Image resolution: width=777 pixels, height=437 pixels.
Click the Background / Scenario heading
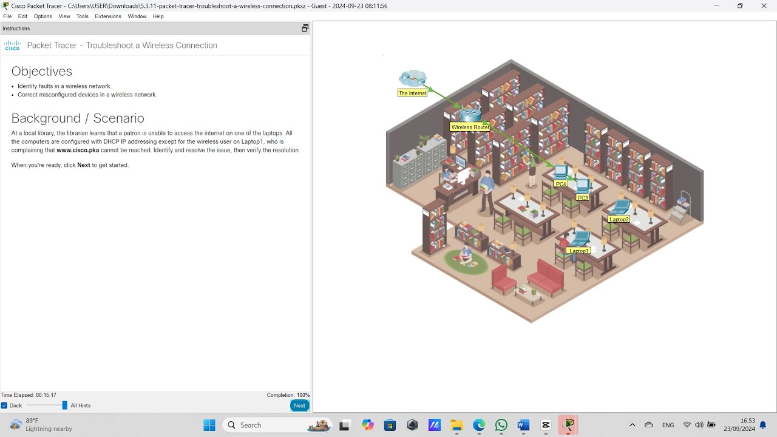click(x=78, y=118)
